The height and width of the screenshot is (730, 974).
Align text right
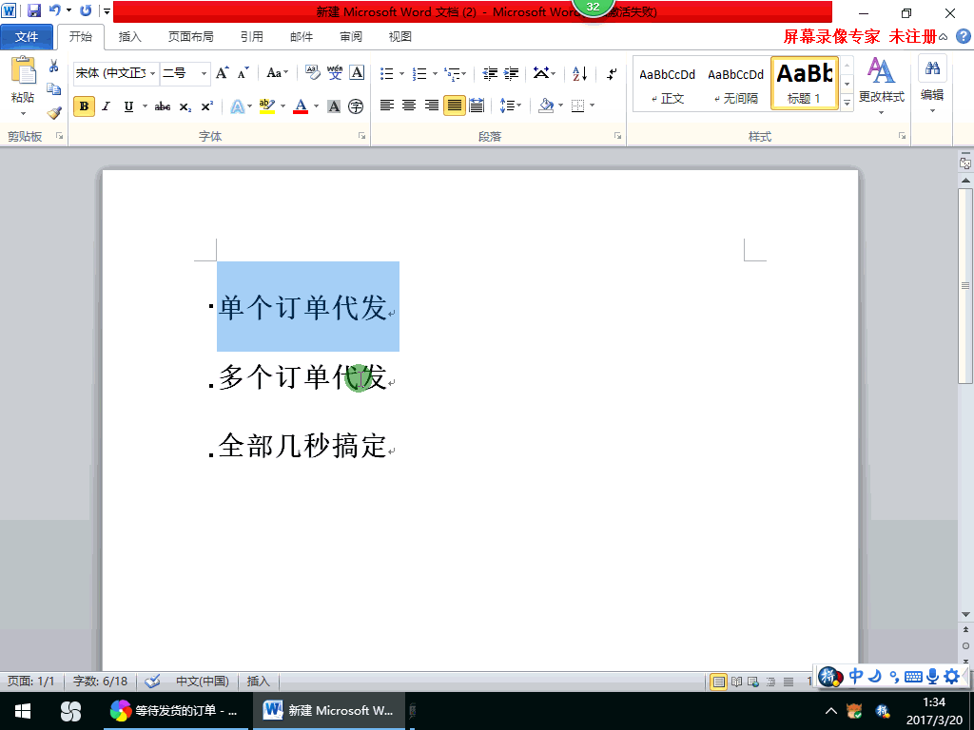click(432, 106)
